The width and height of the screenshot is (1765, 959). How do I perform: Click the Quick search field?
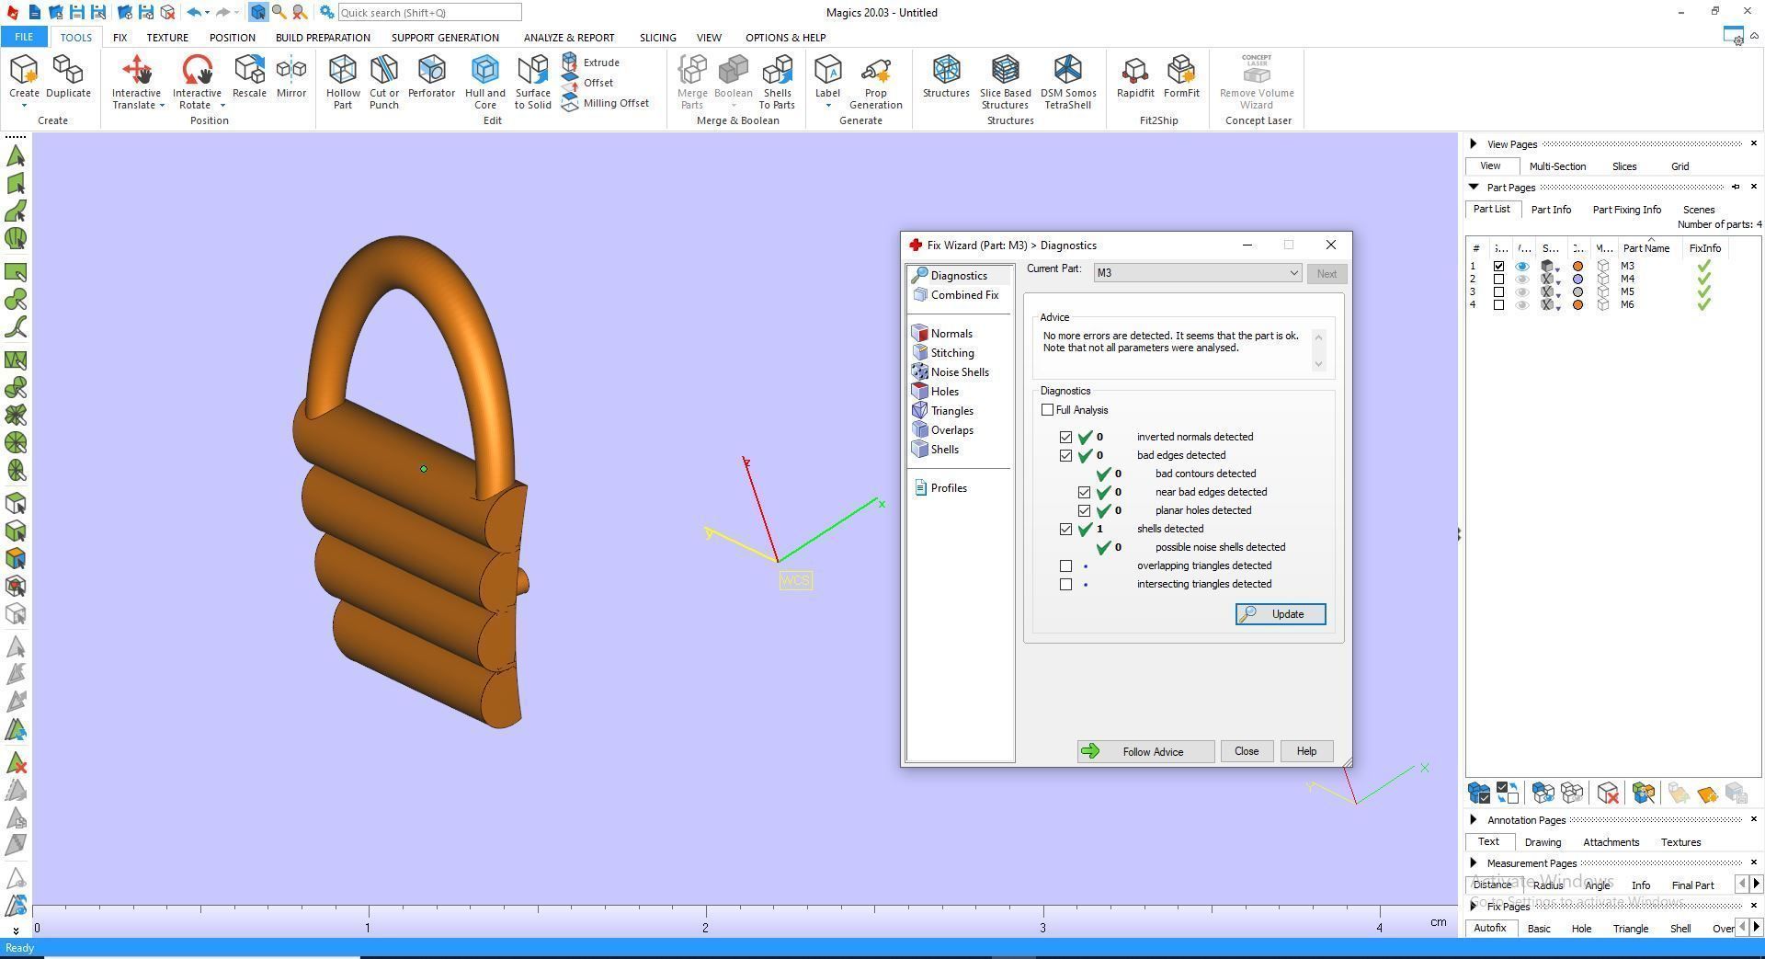point(429,13)
